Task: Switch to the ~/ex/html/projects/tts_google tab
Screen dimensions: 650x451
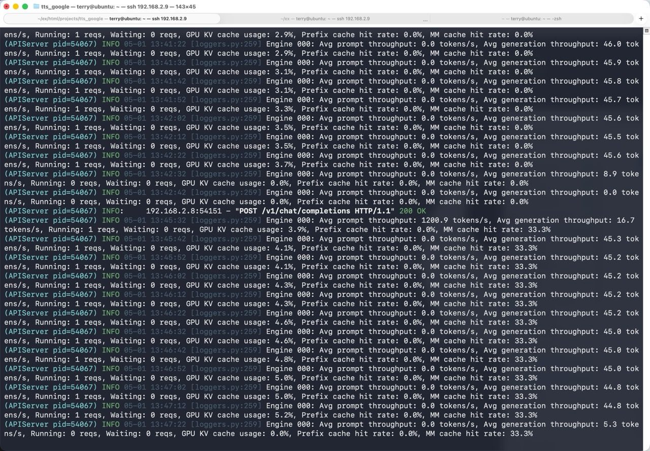Action: click(112, 18)
